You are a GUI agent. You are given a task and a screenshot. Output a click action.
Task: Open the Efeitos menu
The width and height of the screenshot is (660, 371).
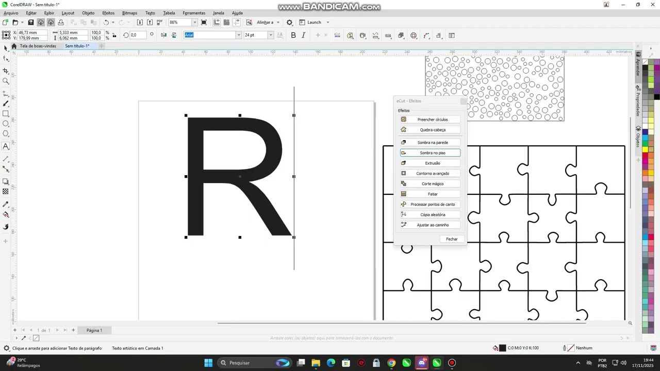click(x=108, y=13)
